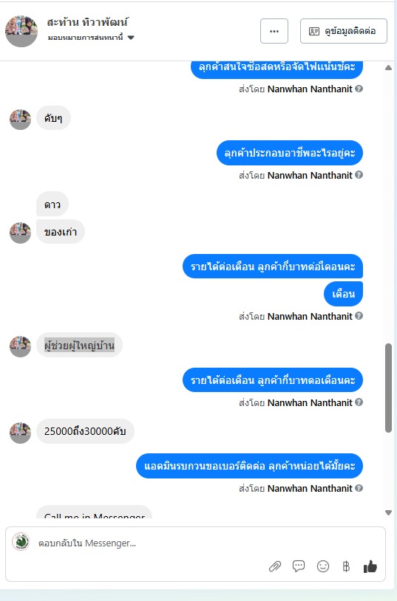The height and width of the screenshot is (601, 397).
Task: Click the customer name สะท้าน ทิวาพัฒน์
Action: point(87,22)
